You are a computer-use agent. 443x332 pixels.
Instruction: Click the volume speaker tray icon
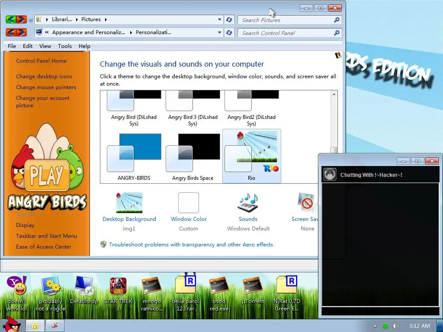396,326
